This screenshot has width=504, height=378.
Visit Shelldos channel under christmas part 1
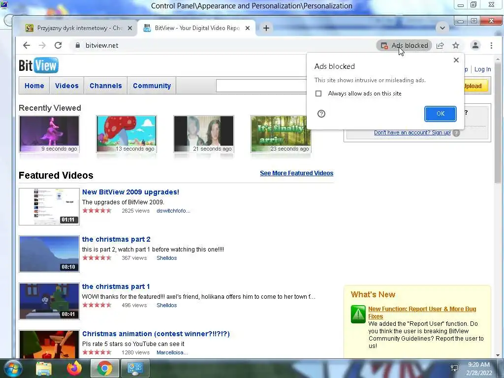166,305
